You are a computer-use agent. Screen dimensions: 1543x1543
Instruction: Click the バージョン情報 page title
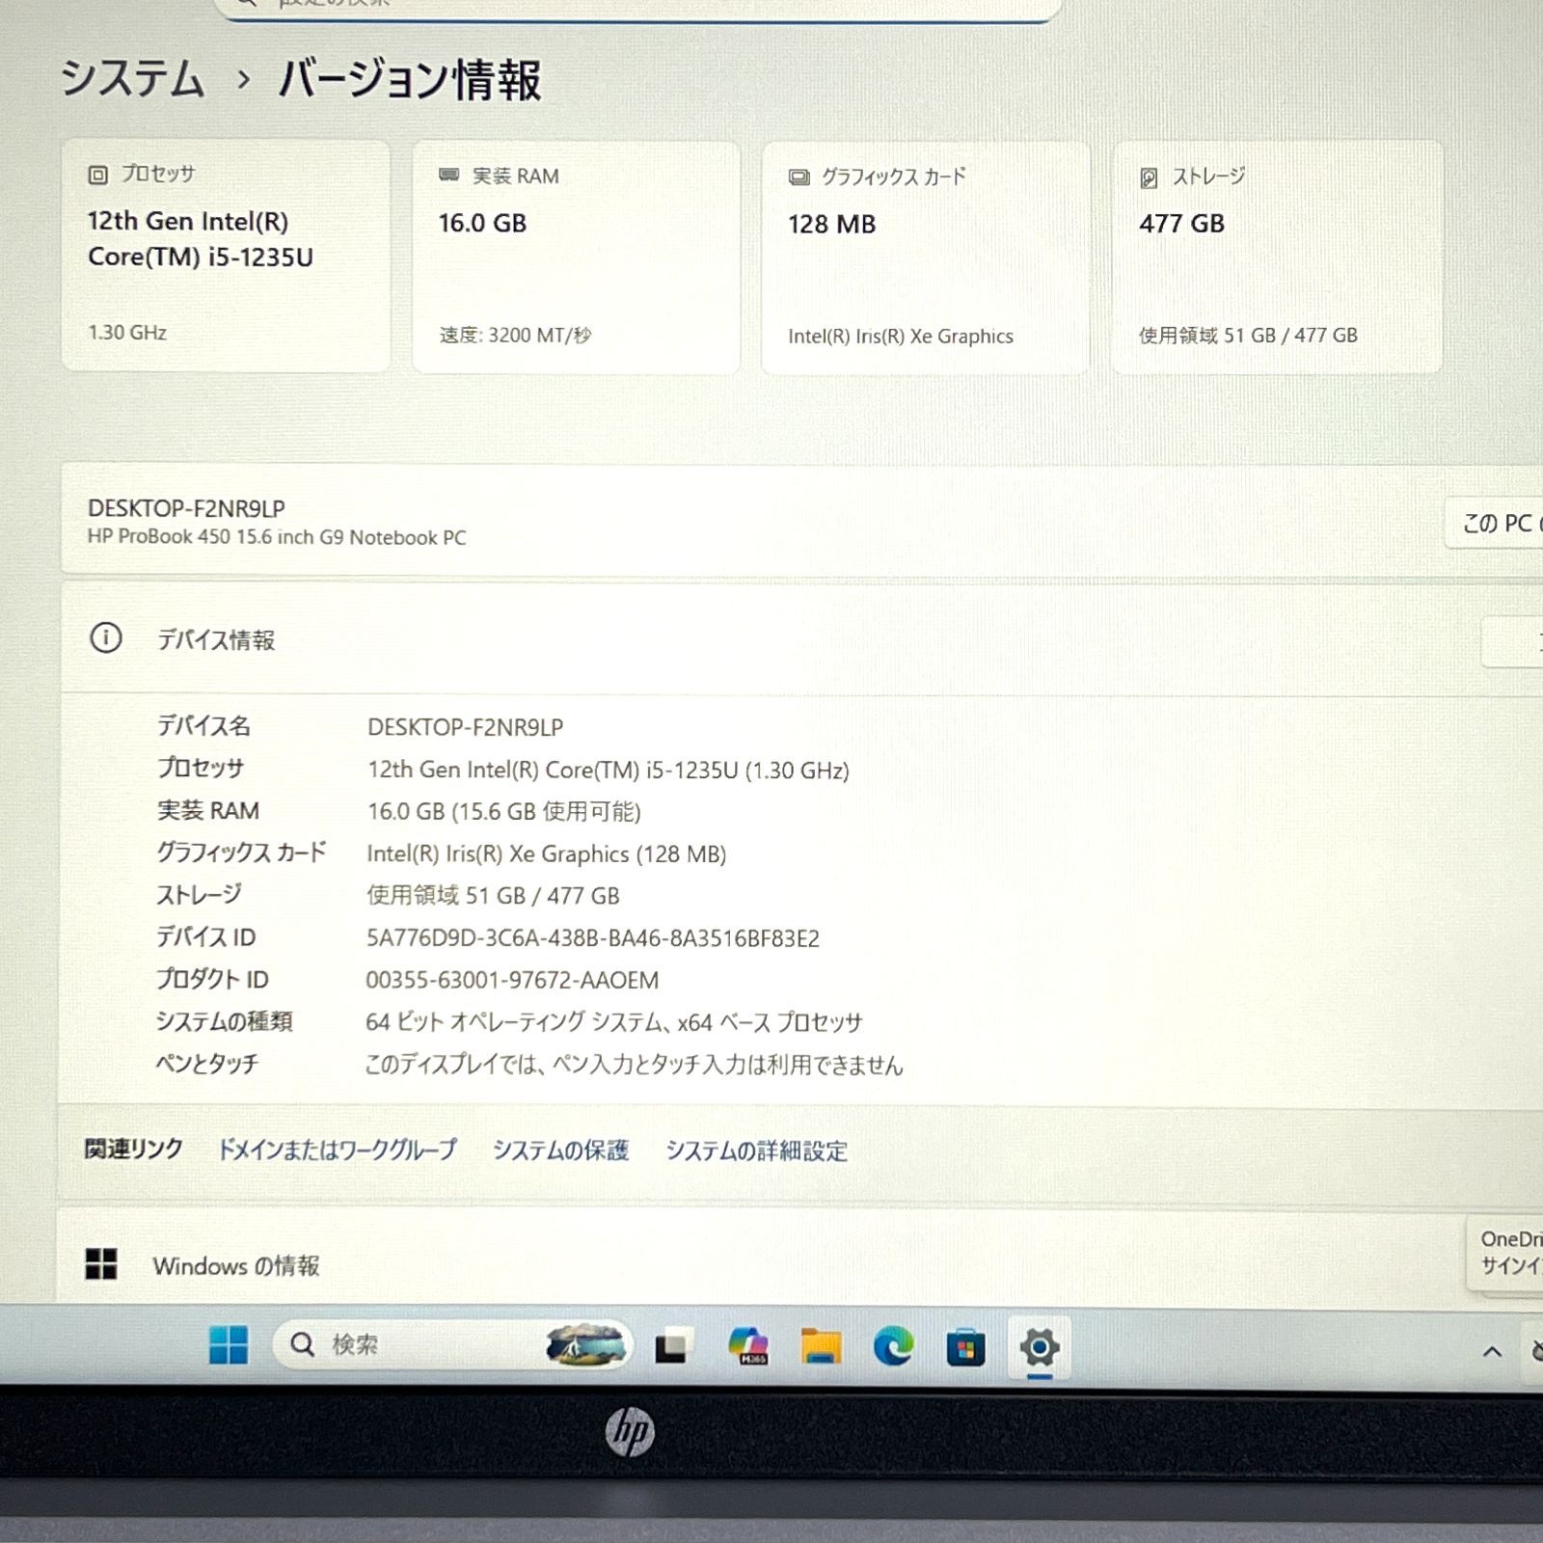point(410,79)
